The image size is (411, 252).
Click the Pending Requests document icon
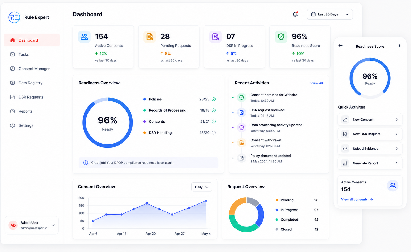tap(150, 37)
